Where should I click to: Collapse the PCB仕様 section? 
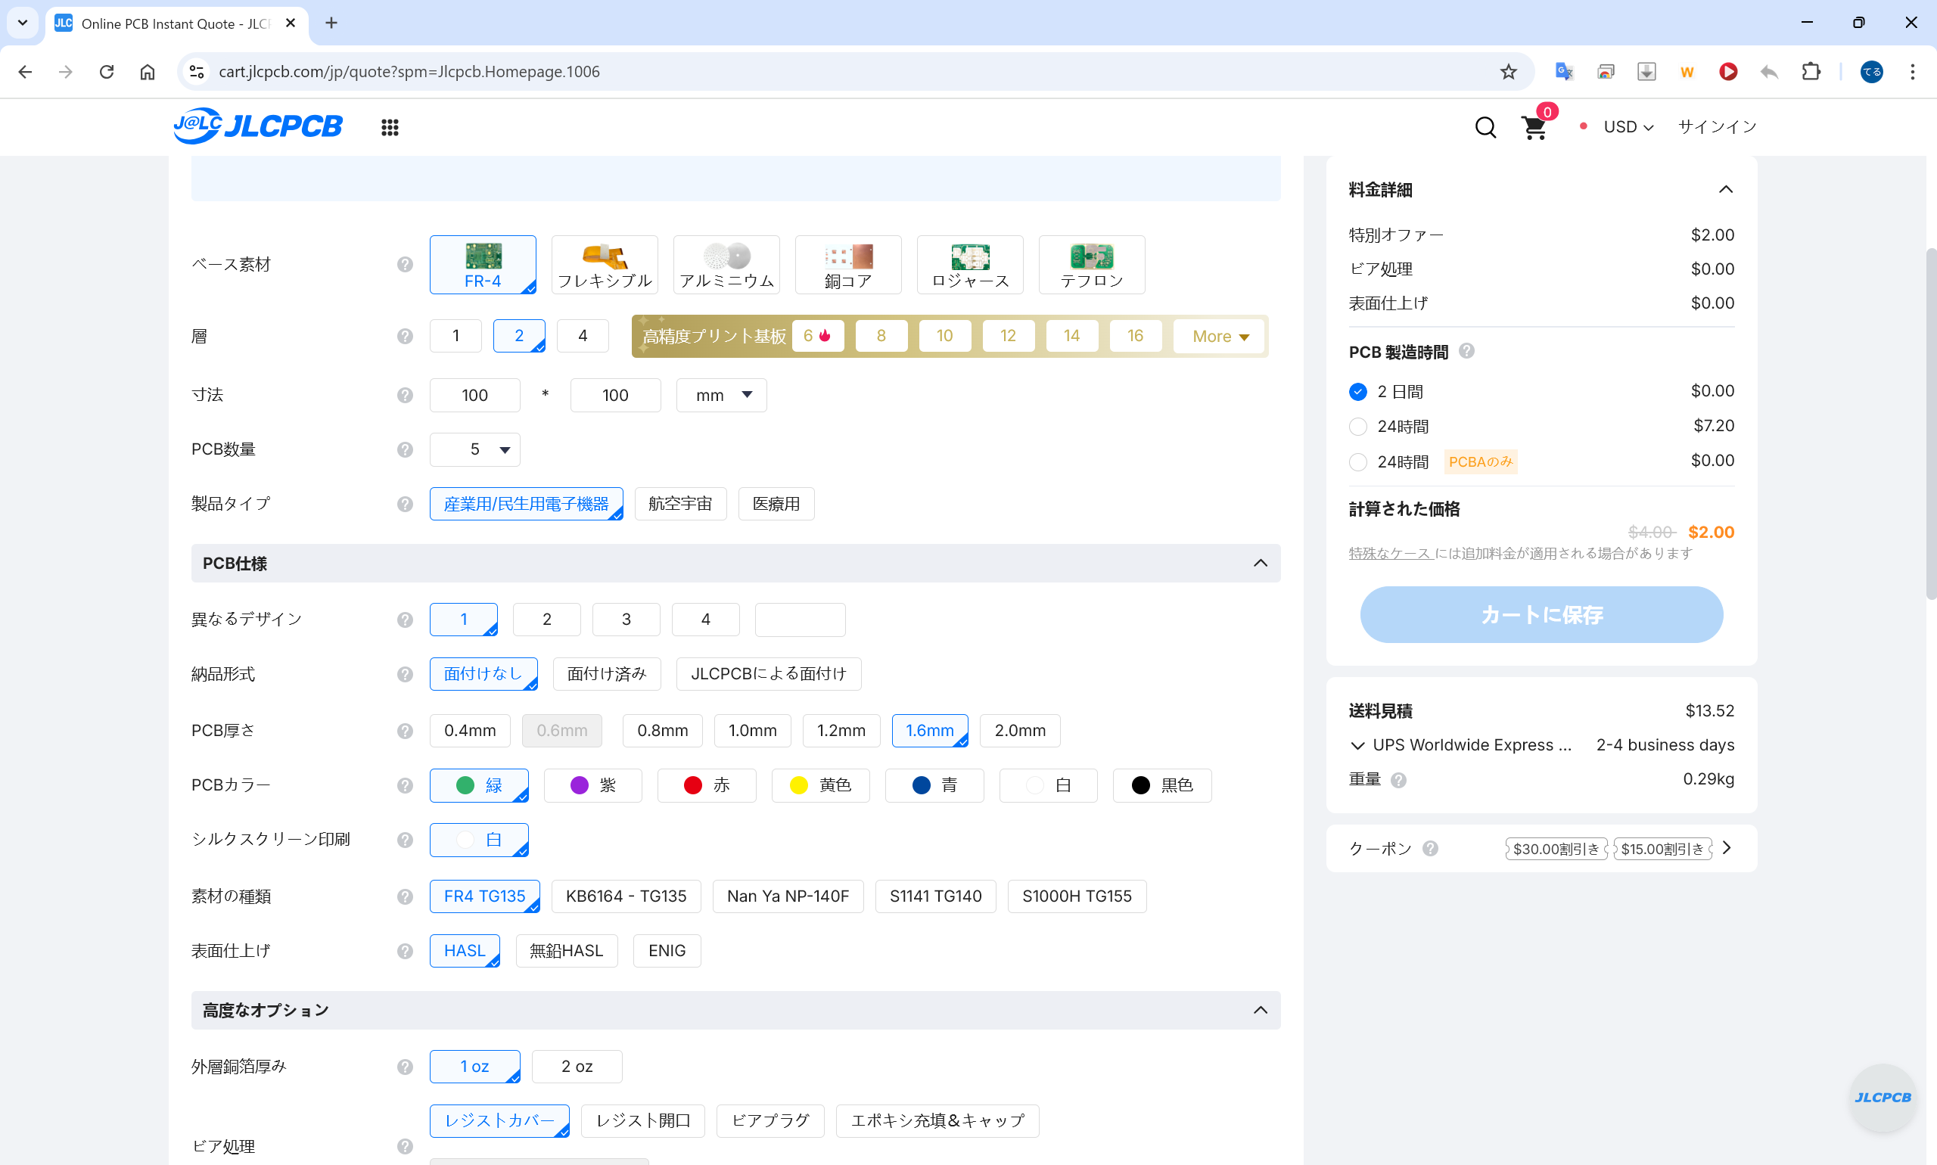(1261, 563)
